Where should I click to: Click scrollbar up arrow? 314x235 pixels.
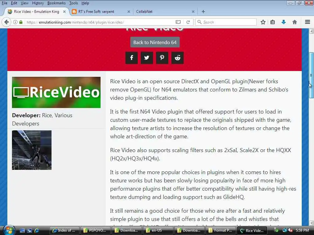click(x=312, y=31)
